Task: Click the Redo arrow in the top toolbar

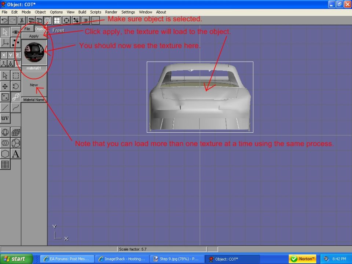Action: pyautogui.click(x=12, y=21)
